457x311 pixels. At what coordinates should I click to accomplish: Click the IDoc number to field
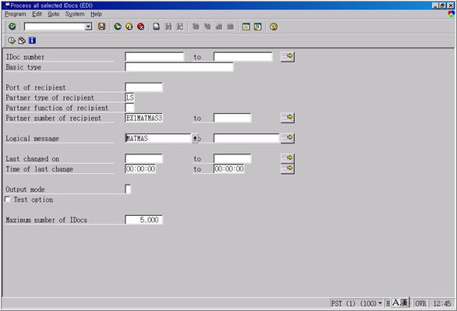pyautogui.click(x=243, y=57)
